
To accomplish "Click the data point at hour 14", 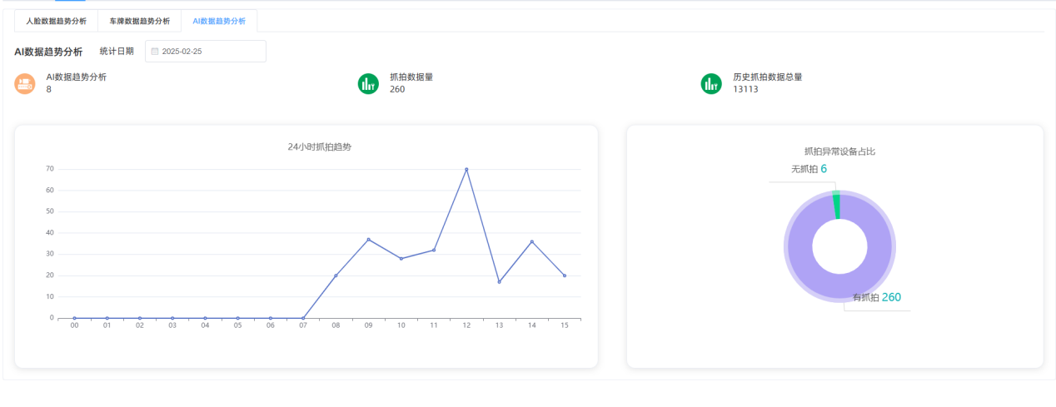I will point(532,241).
